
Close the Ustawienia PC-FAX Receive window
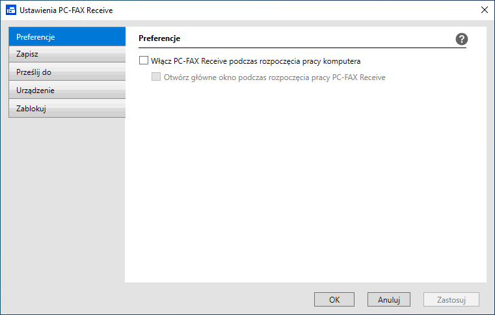[x=484, y=10]
